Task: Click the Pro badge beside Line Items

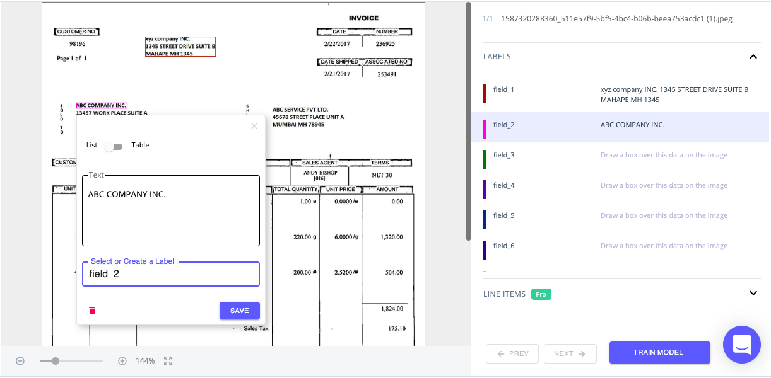Action: (541, 294)
